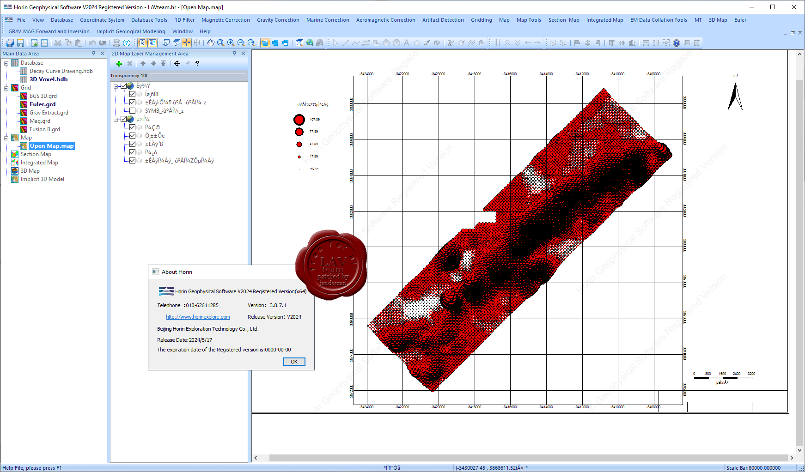Open the EM Data Collation Tools menu
This screenshot has height=472, width=805.
point(659,20)
